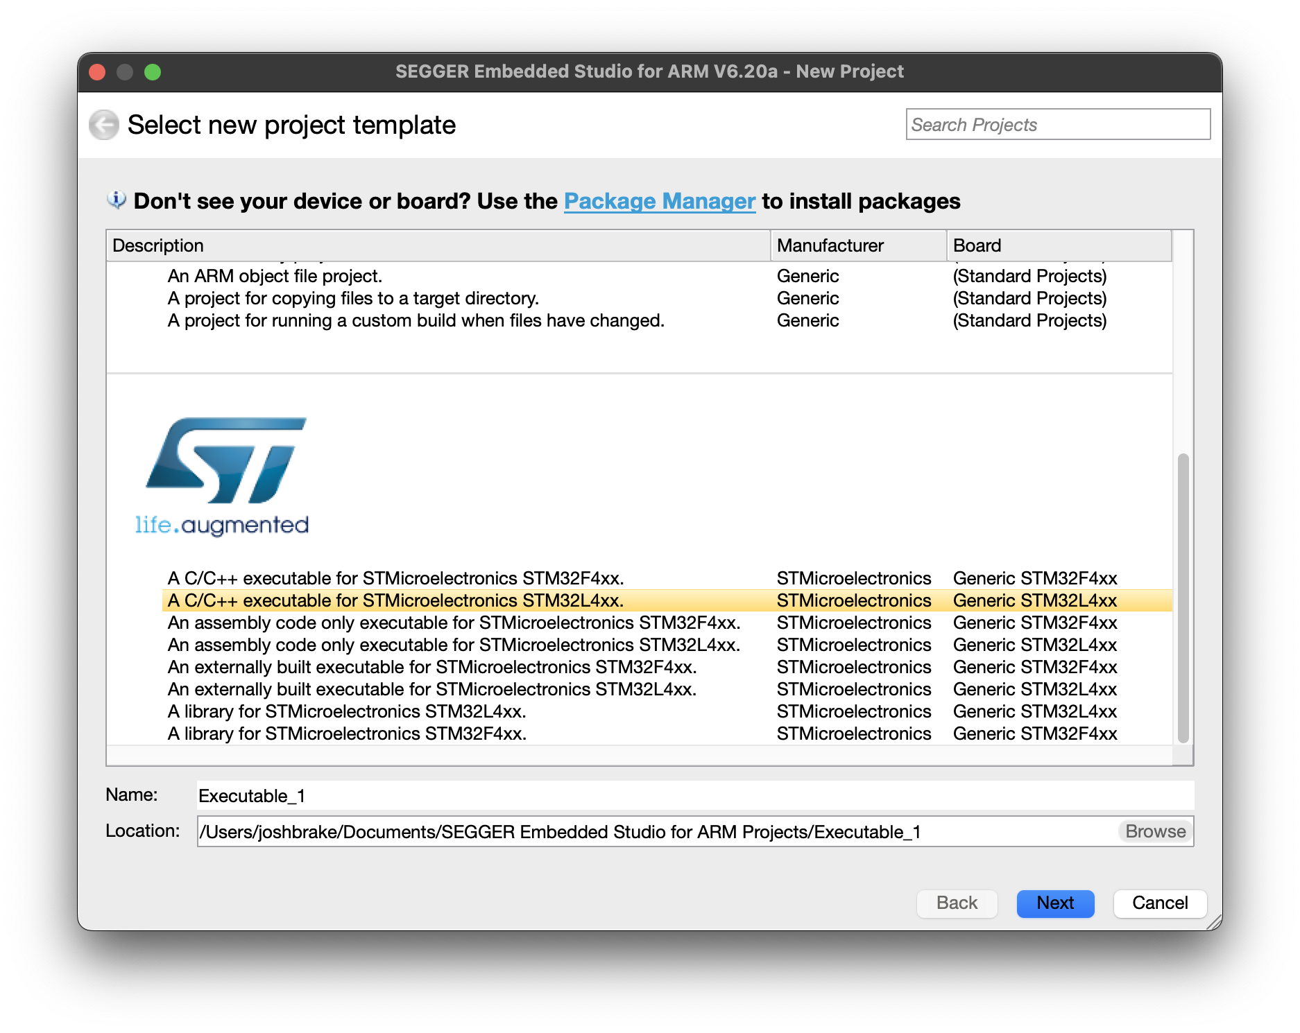Click the Next button
The height and width of the screenshot is (1033, 1300).
[1055, 903]
